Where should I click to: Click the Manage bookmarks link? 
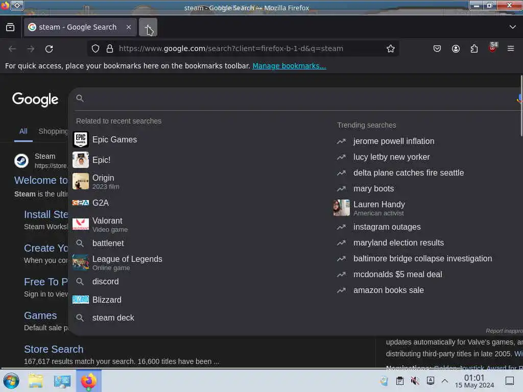(x=289, y=66)
